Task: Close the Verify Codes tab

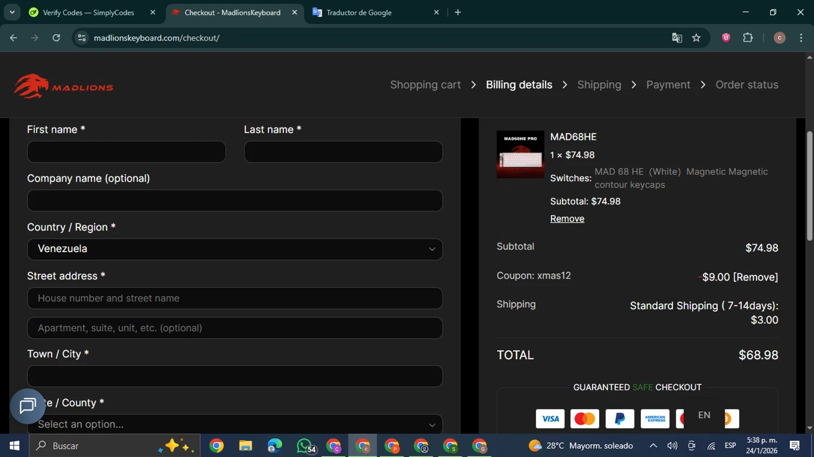Action: pos(152,12)
